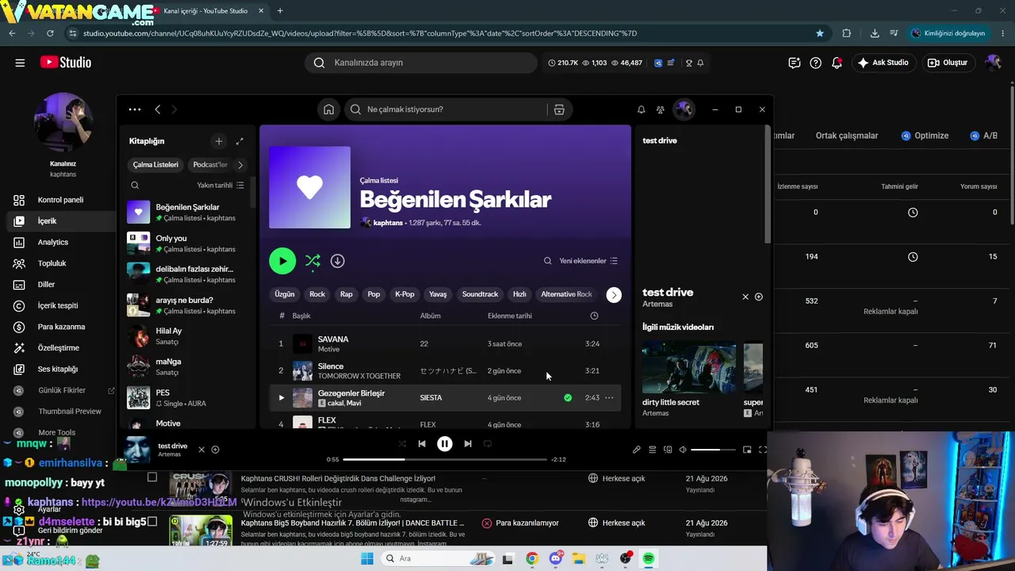Add test drive to playlist in right panel
The width and height of the screenshot is (1015, 571).
[758, 297]
